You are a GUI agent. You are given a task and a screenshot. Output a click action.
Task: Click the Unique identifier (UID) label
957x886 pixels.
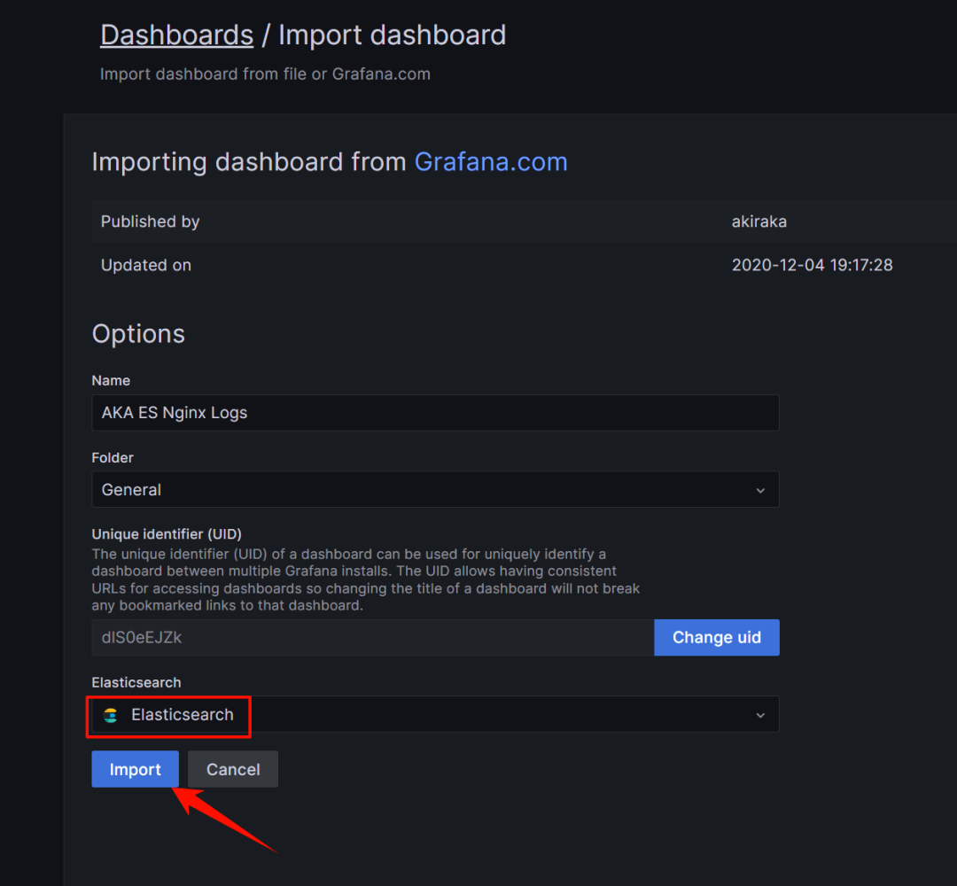point(167,534)
